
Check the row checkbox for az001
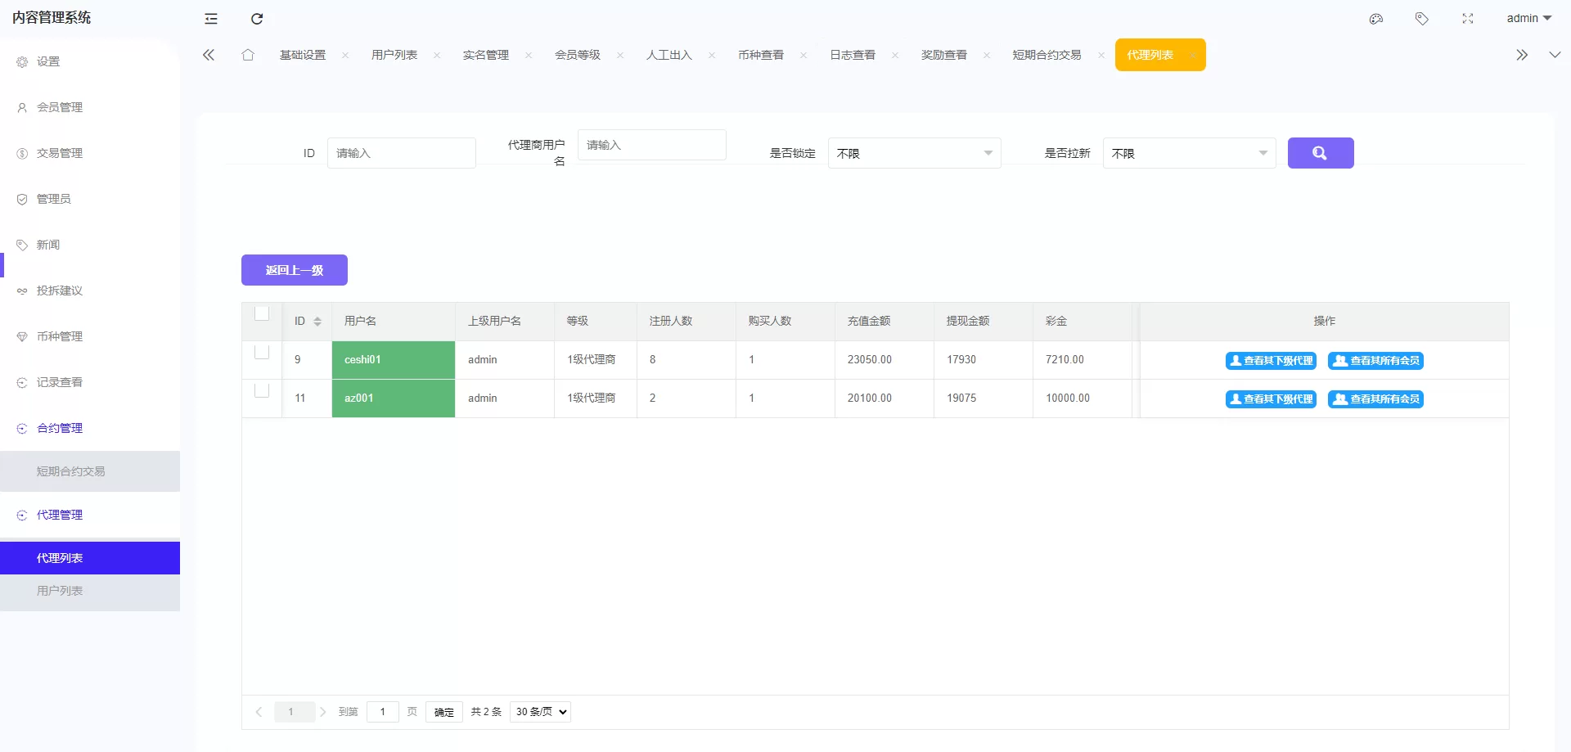pos(262,391)
